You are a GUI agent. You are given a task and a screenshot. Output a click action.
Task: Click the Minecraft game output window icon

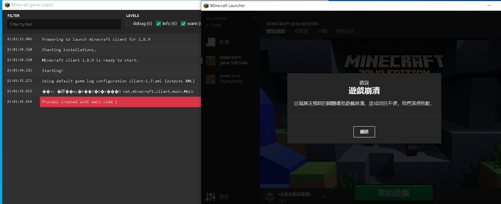click(7, 5)
